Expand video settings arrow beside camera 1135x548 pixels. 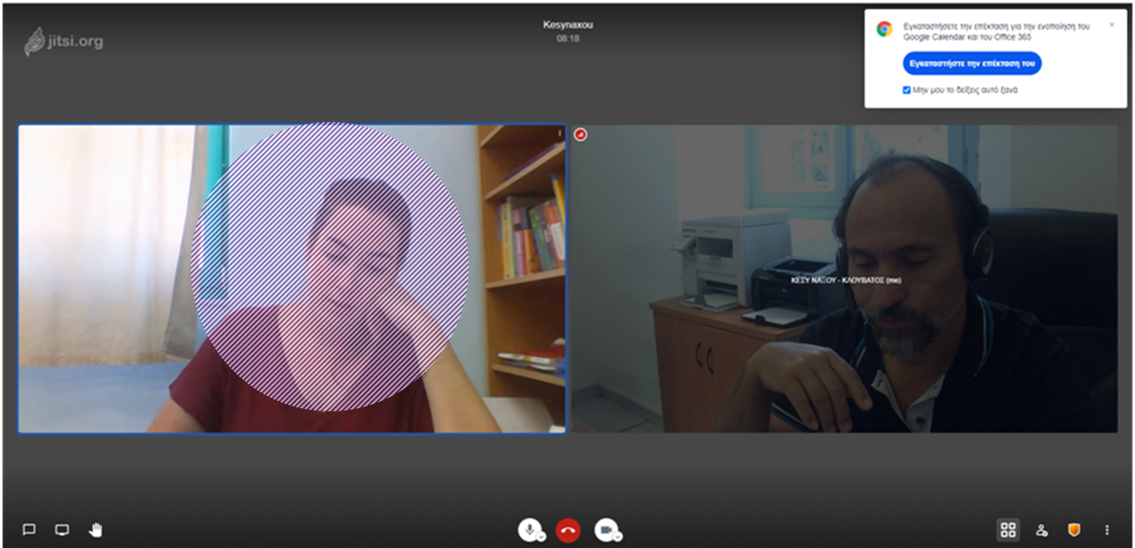click(618, 537)
